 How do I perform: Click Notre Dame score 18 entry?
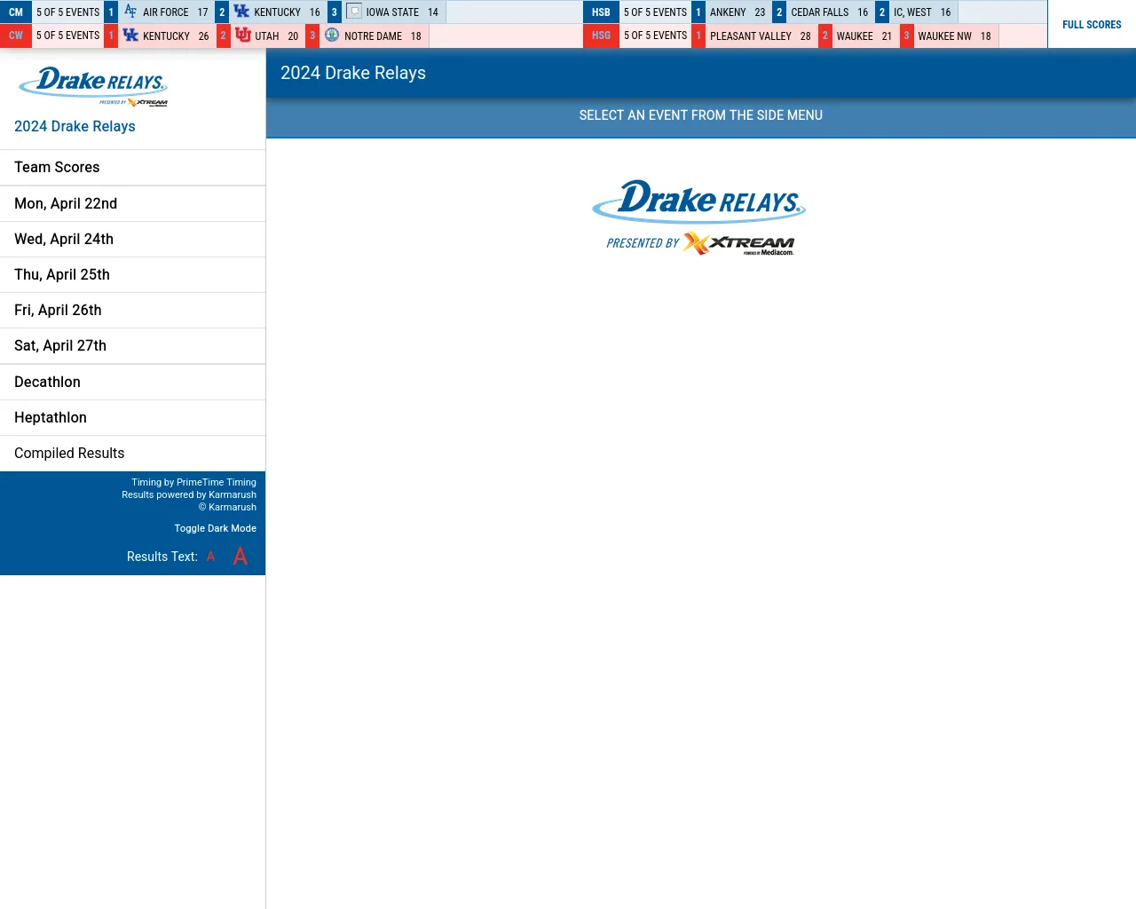click(374, 36)
